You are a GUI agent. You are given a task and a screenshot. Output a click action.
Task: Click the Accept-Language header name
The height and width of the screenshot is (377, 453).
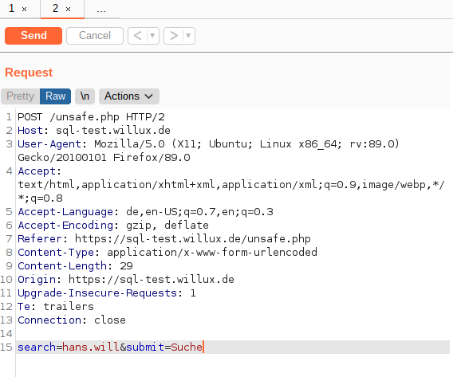[x=65, y=212]
